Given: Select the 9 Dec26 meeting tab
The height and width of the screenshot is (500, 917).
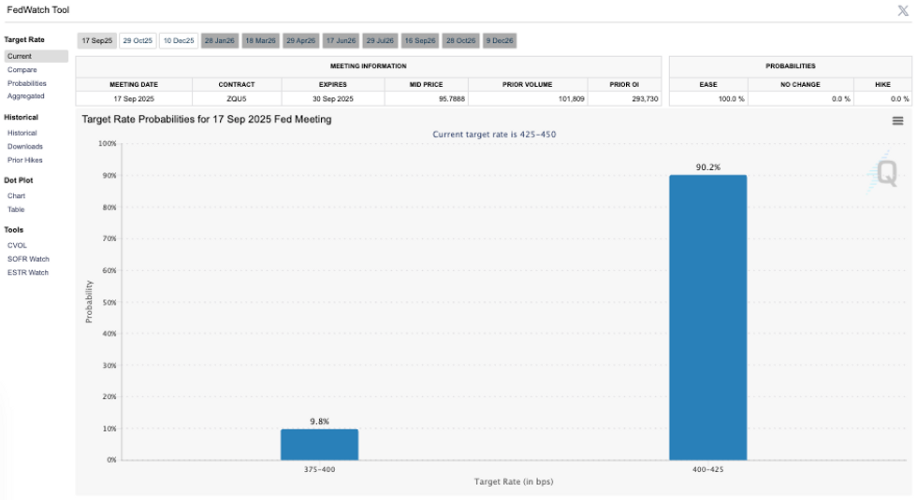Looking at the screenshot, I should (x=501, y=41).
